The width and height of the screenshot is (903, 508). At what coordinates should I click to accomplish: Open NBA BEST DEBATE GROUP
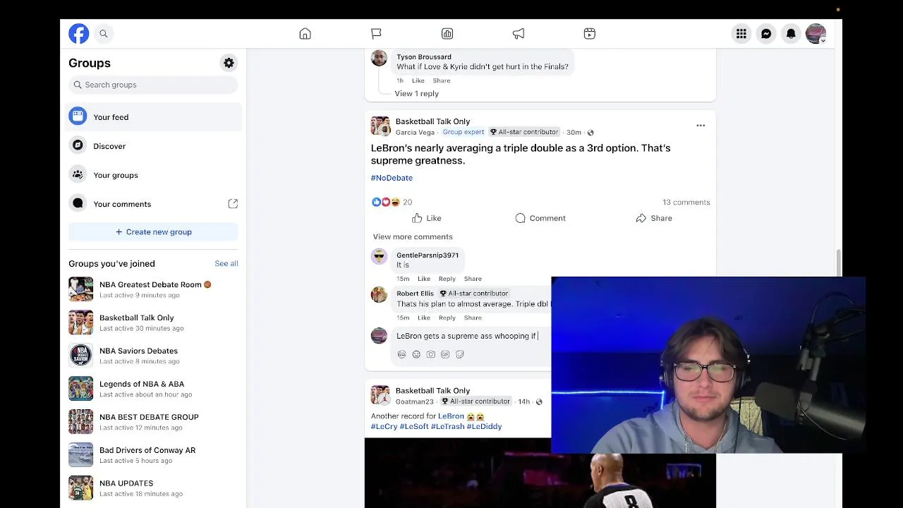click(153, 422)
